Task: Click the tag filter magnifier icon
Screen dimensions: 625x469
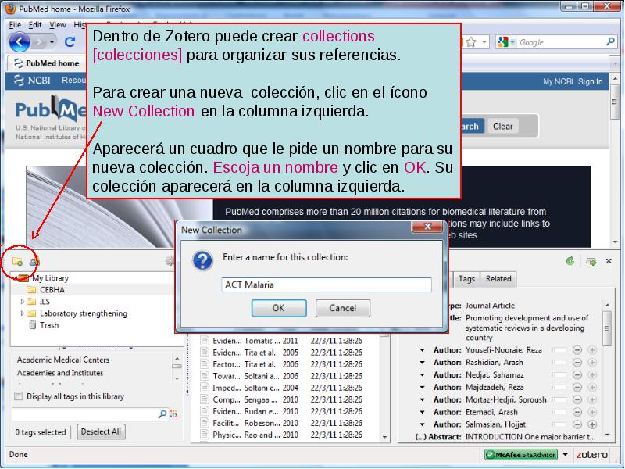Action: [x=162, y=414]
